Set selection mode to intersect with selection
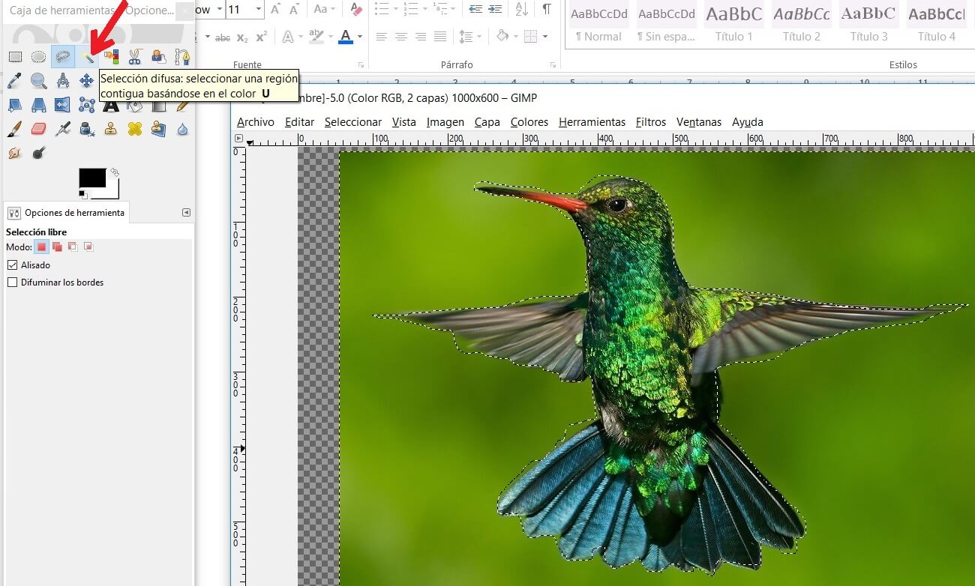The width and height of the screenshot is (975, 586). click(88, 247)
